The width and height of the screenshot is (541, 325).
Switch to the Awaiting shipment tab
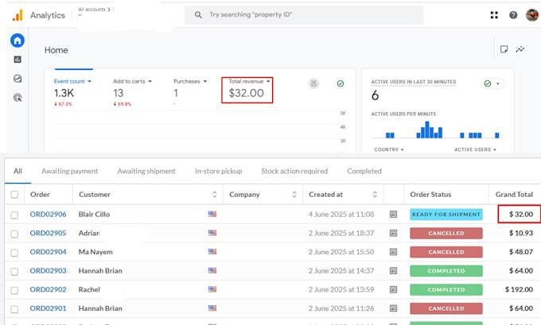click(x=146, y=171)
